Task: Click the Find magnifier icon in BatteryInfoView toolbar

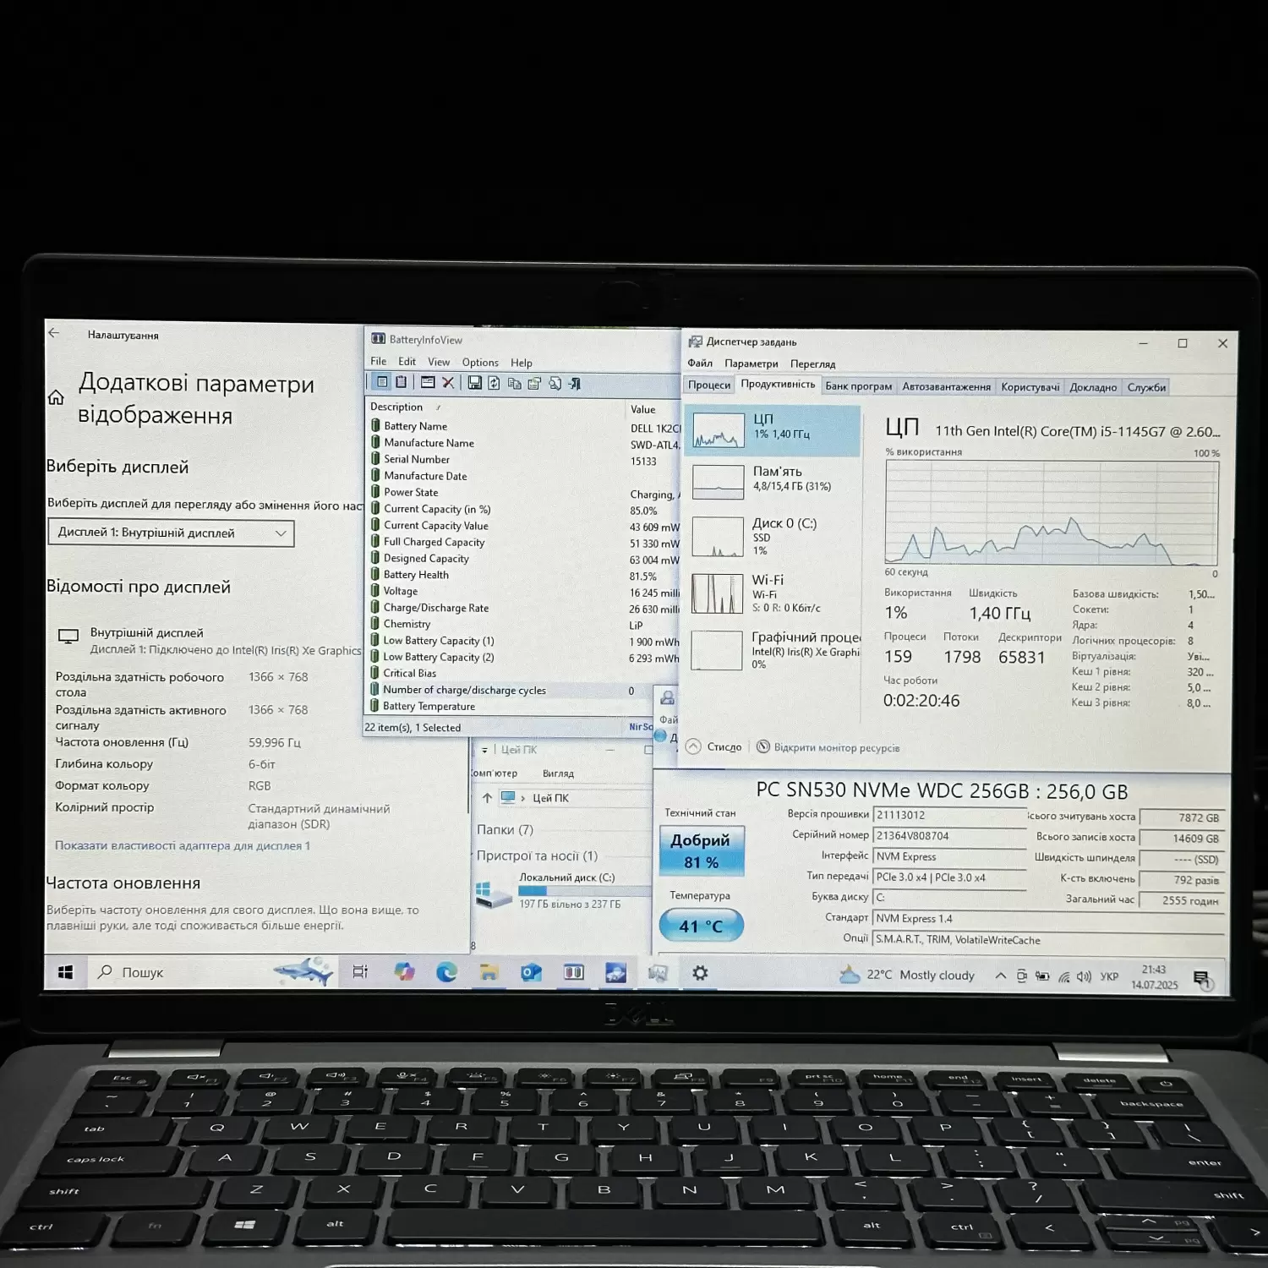Action: pyautogui.click(x=555, y=384)
